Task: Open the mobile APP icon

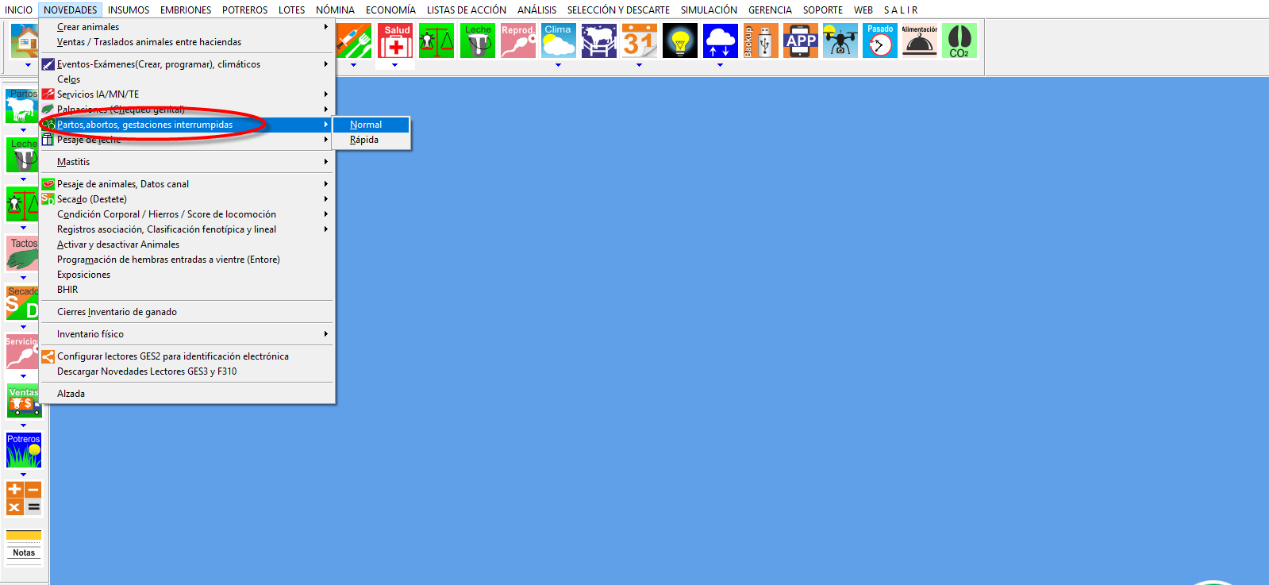Action: point(800,40)
